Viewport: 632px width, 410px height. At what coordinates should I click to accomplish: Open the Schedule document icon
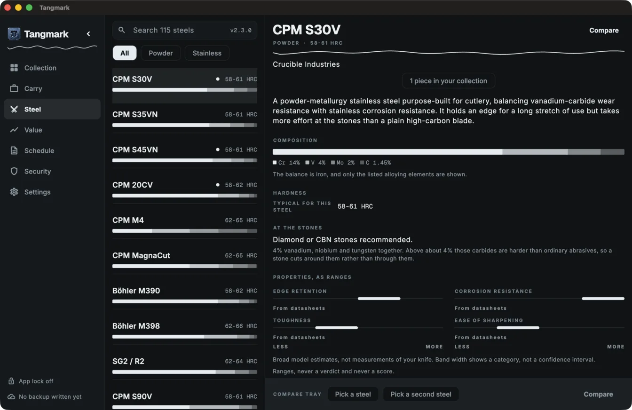point(14,150)
